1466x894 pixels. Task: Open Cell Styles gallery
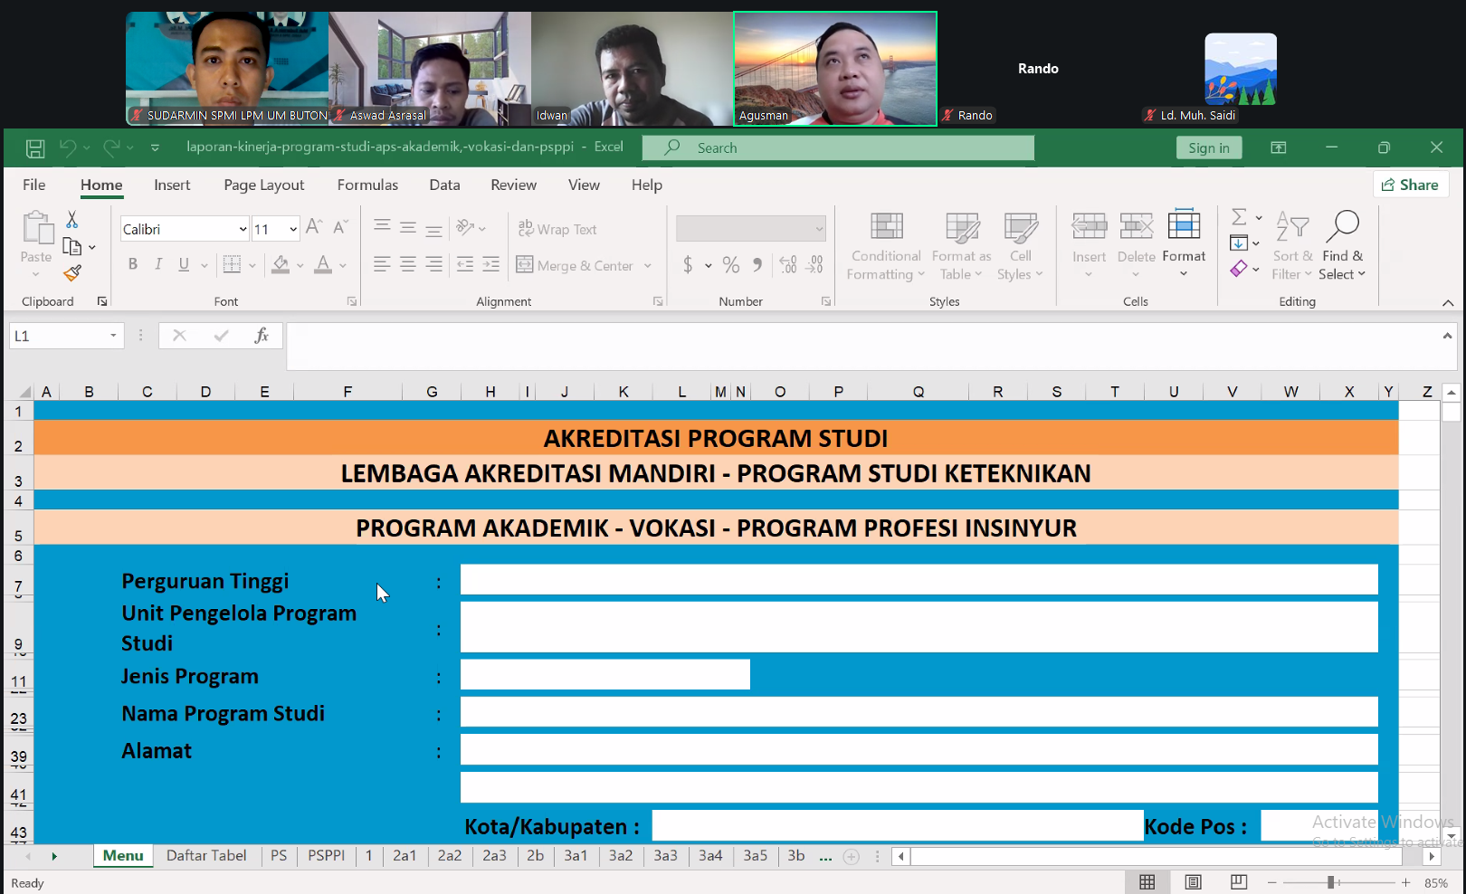click(x=1021, y=245)
